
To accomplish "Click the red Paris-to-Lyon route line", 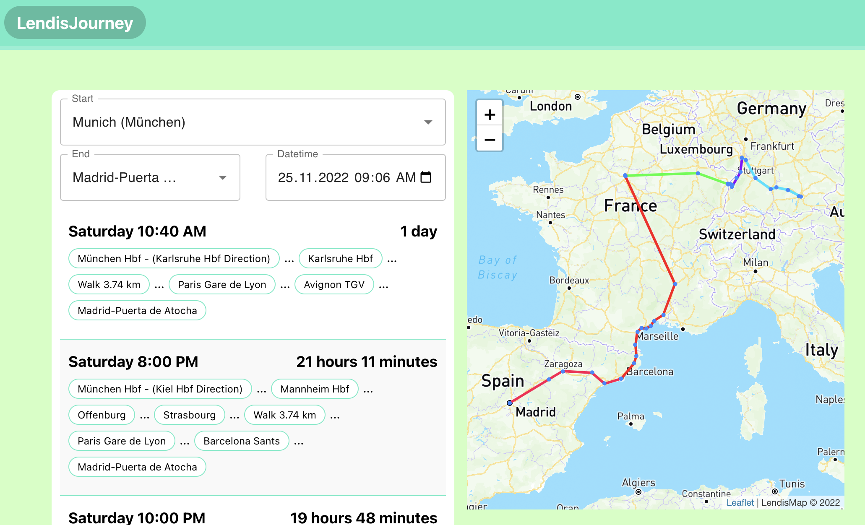I will click(650, 230).
